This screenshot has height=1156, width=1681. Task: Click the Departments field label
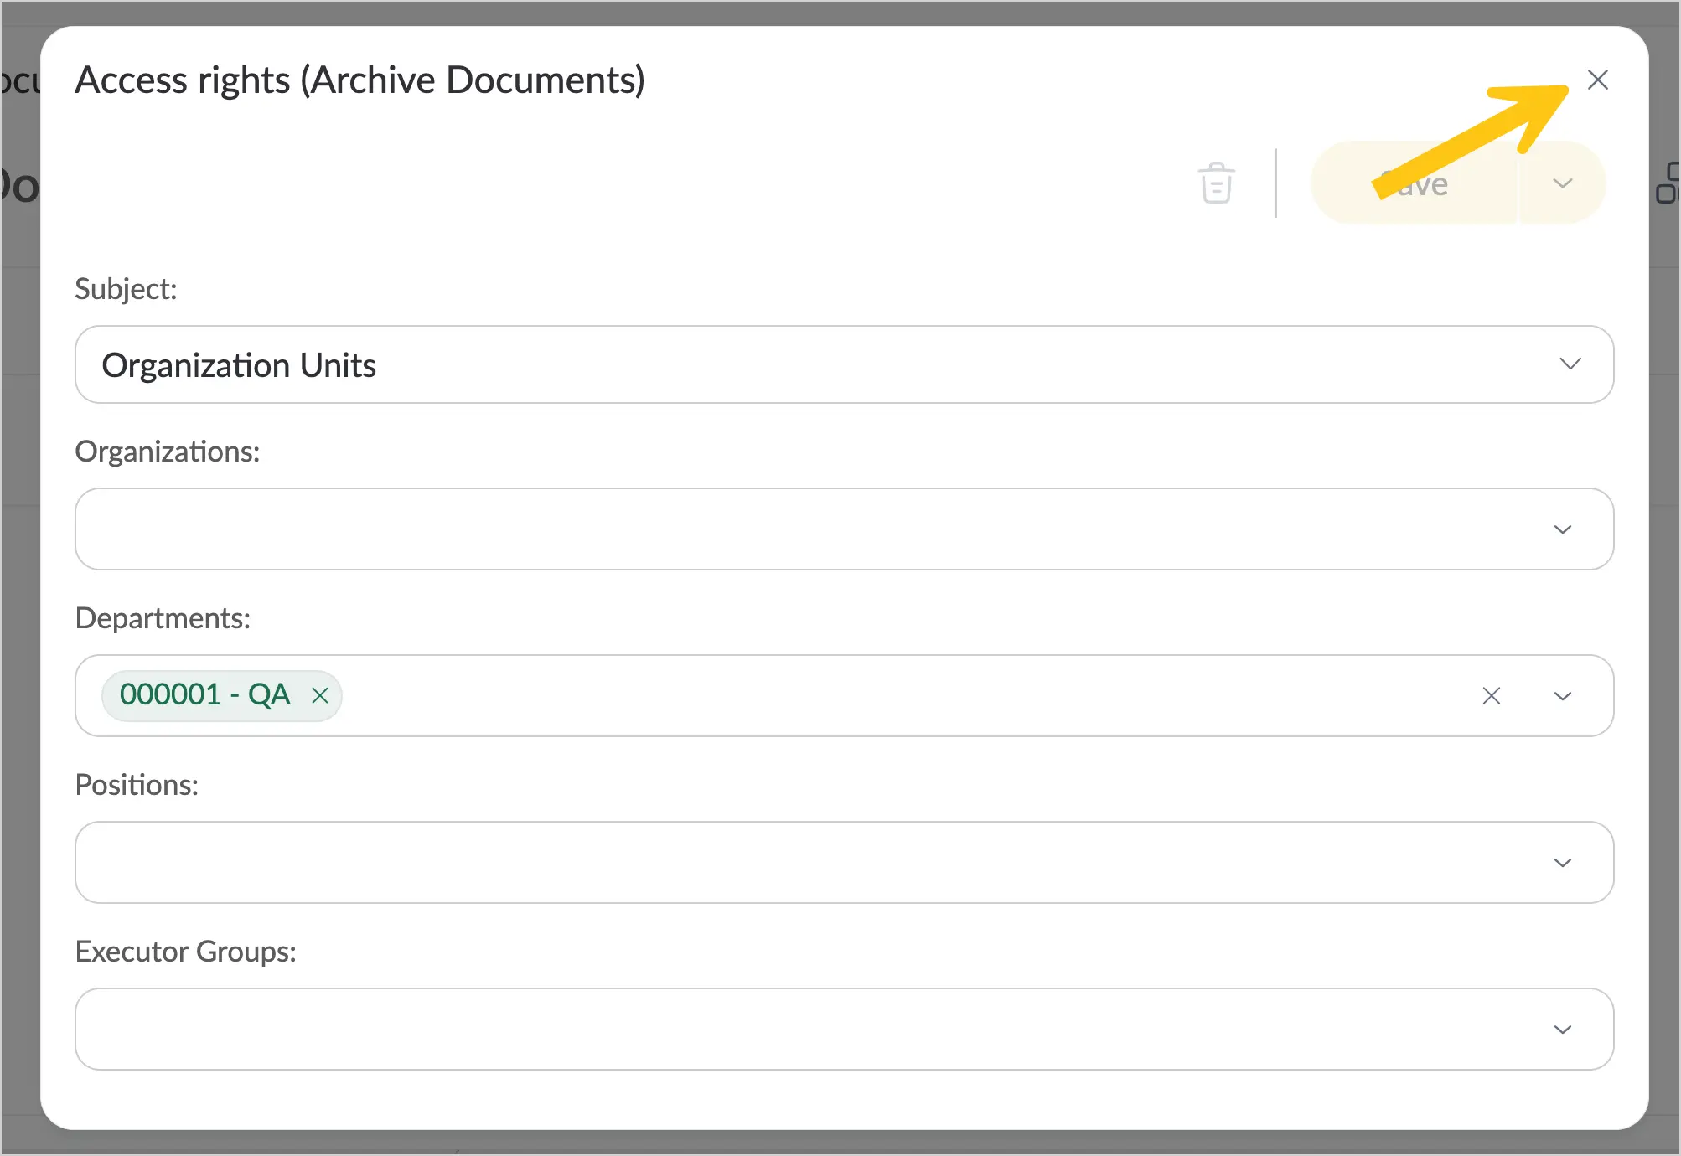pyautogui.click(x=163, y=618)
